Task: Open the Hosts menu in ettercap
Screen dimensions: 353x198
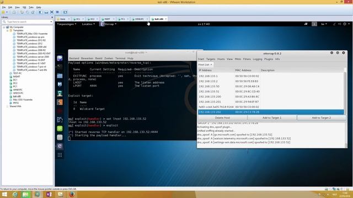Action: click(x=221, y=59)
